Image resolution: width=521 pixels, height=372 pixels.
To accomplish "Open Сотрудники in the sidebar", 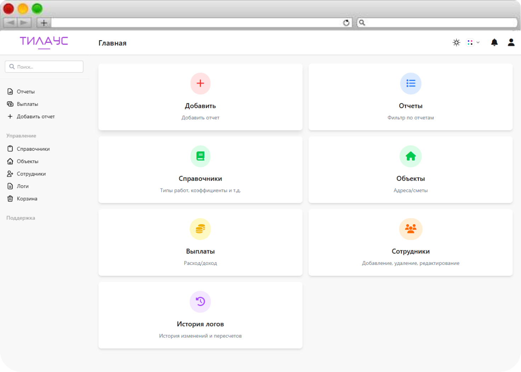I will (31, 174).
